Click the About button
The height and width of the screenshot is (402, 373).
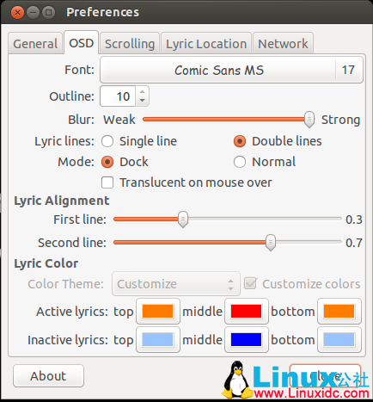48,375
